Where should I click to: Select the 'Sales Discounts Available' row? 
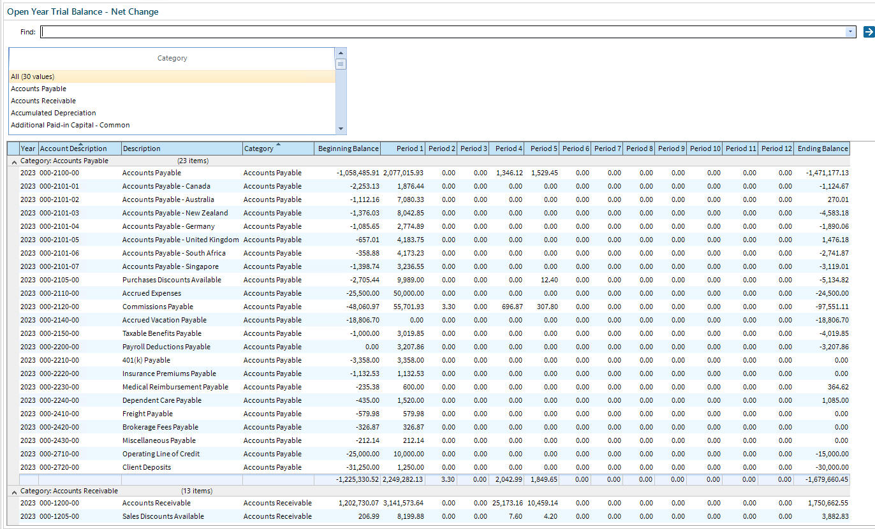click(x=434, y=516)
